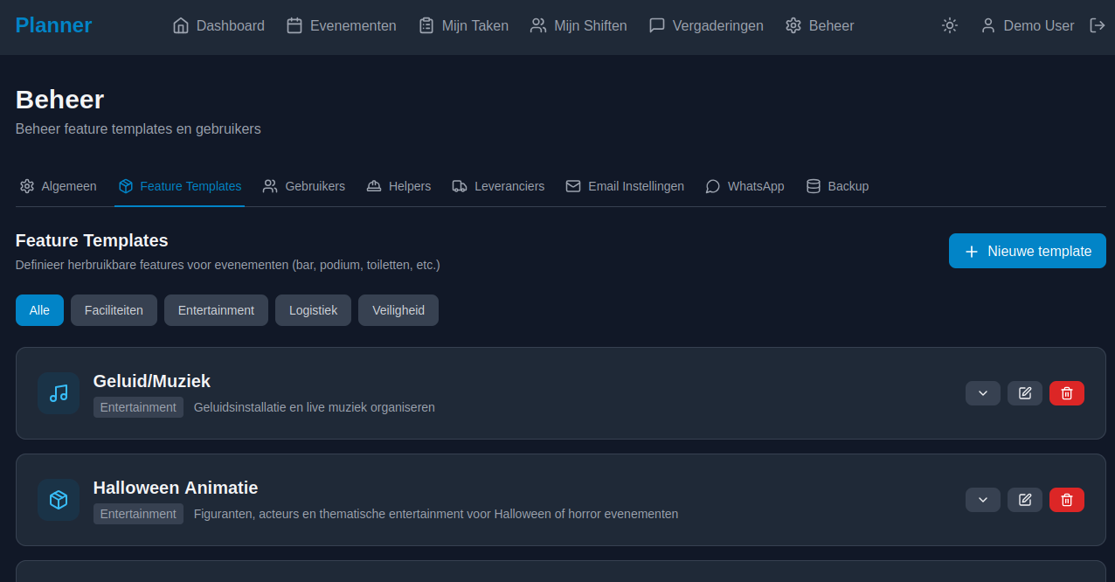Click the Geluid/Muziek music note icon
This screenshot has height=582, width=1115.
59,393
